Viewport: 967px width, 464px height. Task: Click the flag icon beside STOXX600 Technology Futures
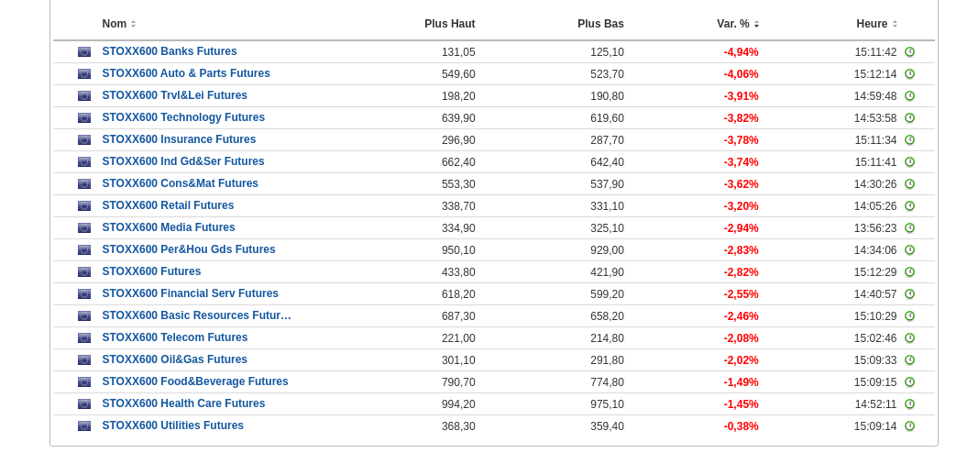(x=84, y=118)
